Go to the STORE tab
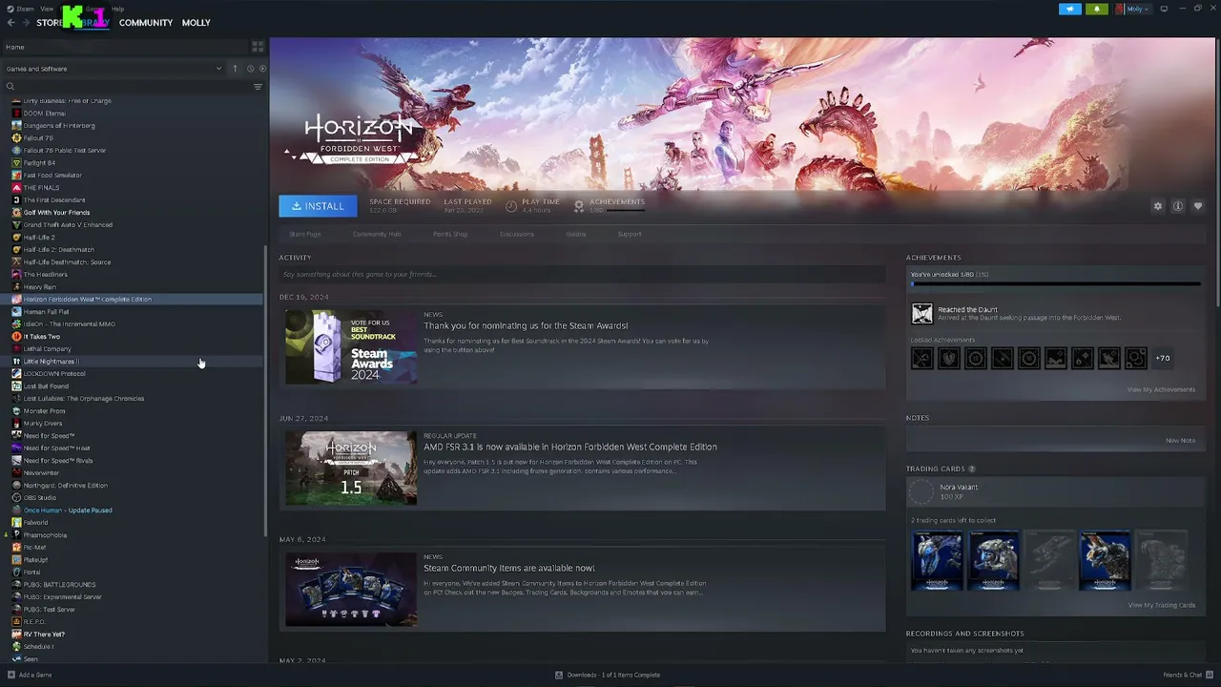Screen dimensions: 1221x687 [x=50, y=23]
